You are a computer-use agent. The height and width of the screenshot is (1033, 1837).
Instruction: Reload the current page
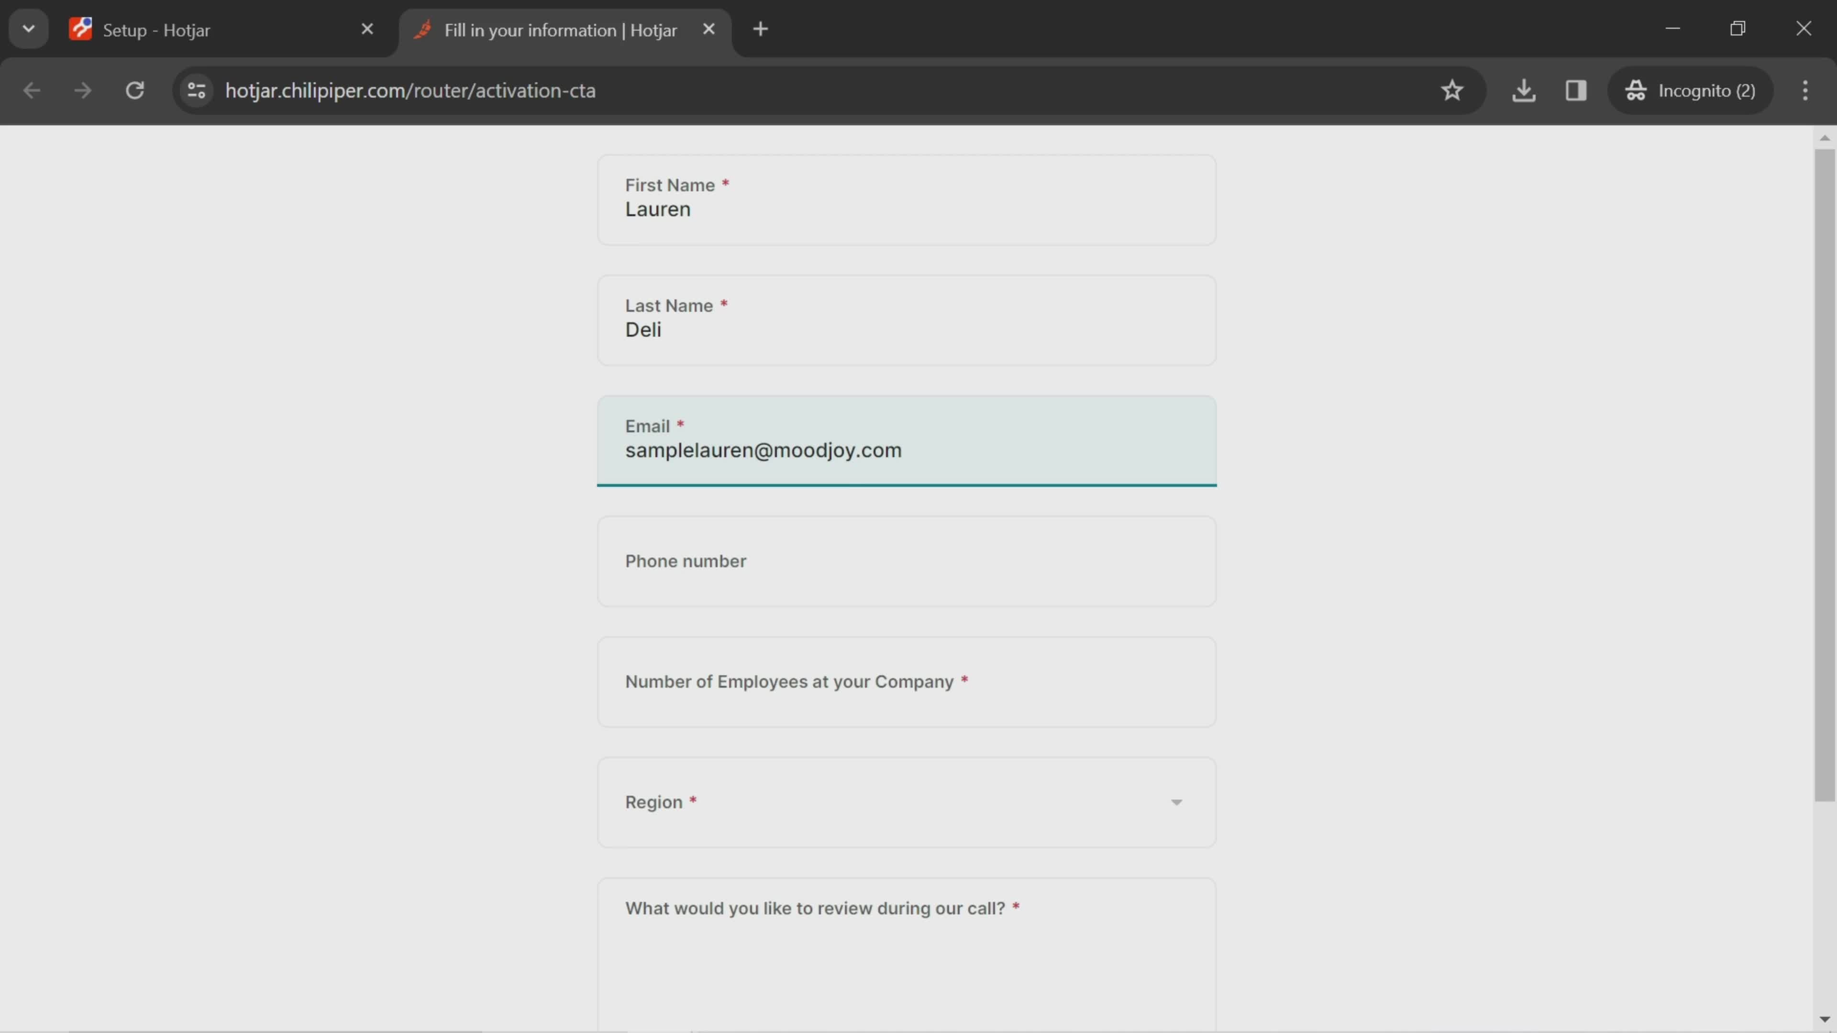pyautogui.click(x=135, y=90)
